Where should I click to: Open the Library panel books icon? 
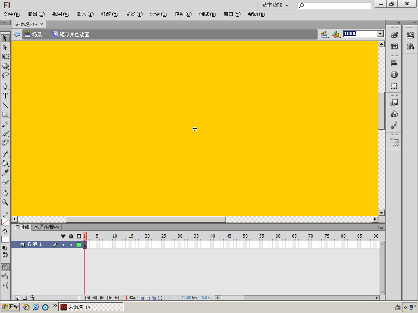point(410,47)
